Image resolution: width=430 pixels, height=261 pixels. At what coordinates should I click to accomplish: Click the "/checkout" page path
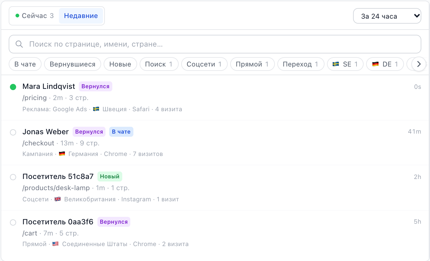pos(38,143)
